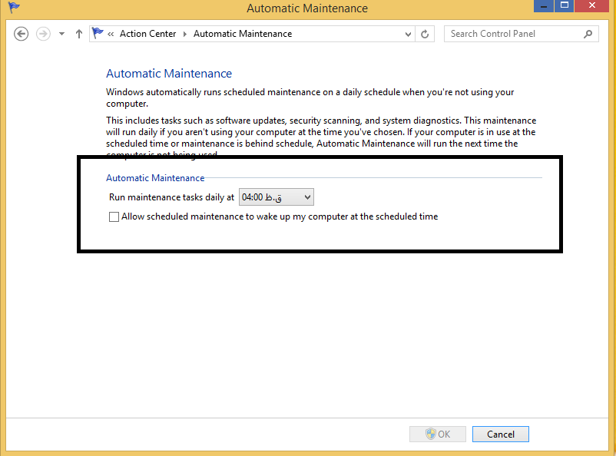This screenshot has height=456, width=616.
Task: Click the 'Run maintenance tasks daily at' label
Action: [172, 197]
